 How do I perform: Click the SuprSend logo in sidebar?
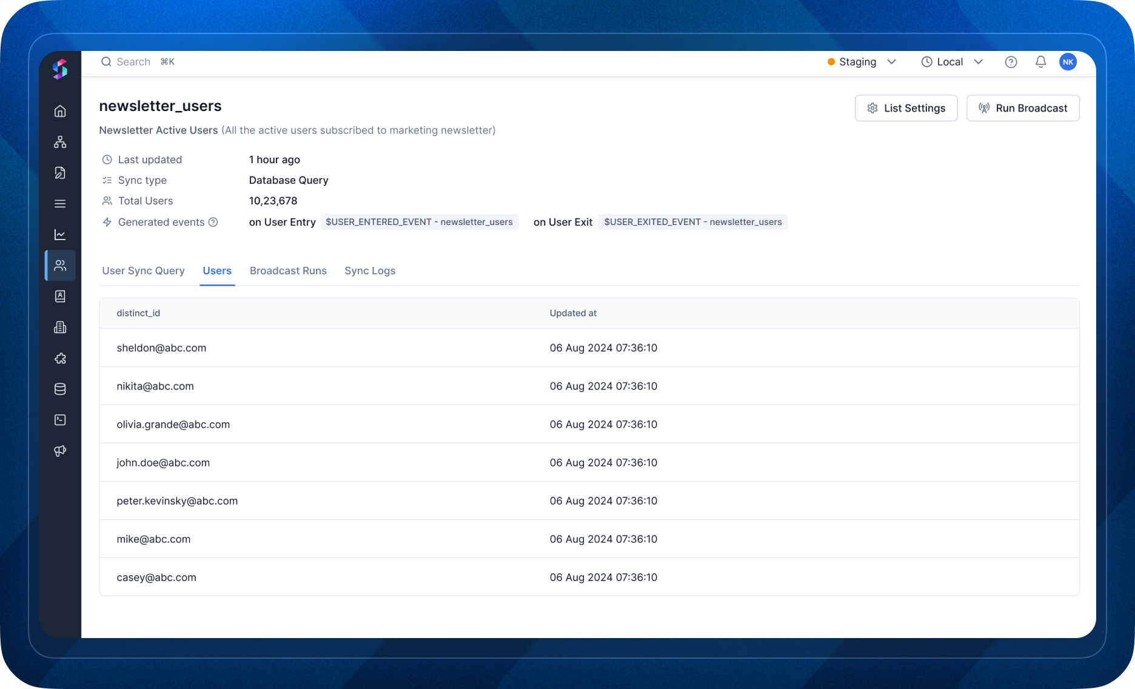pos(60,69)
